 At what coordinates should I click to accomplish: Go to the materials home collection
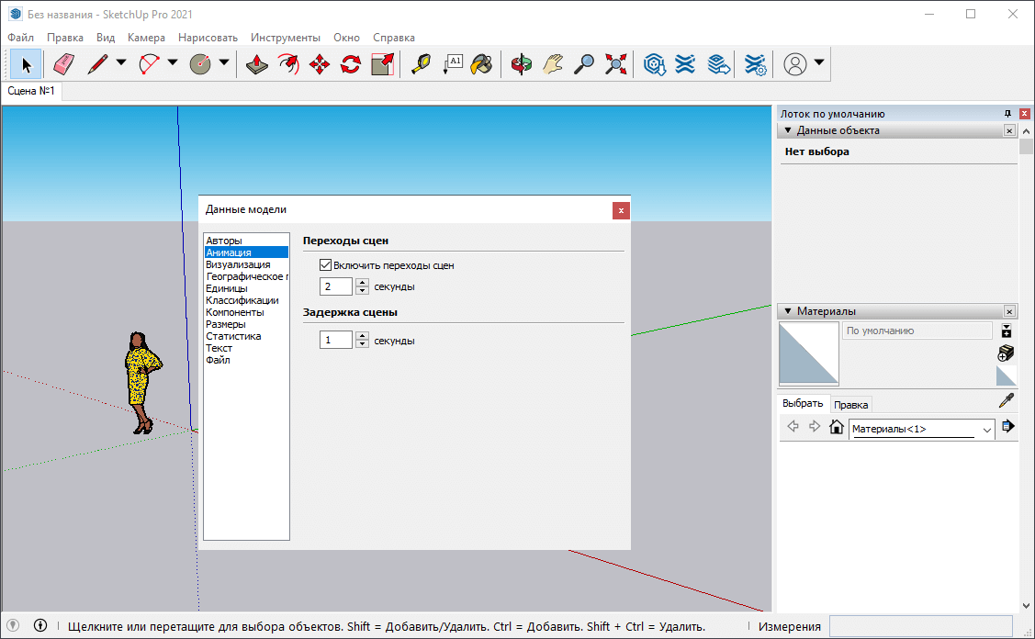pos(836,427)
